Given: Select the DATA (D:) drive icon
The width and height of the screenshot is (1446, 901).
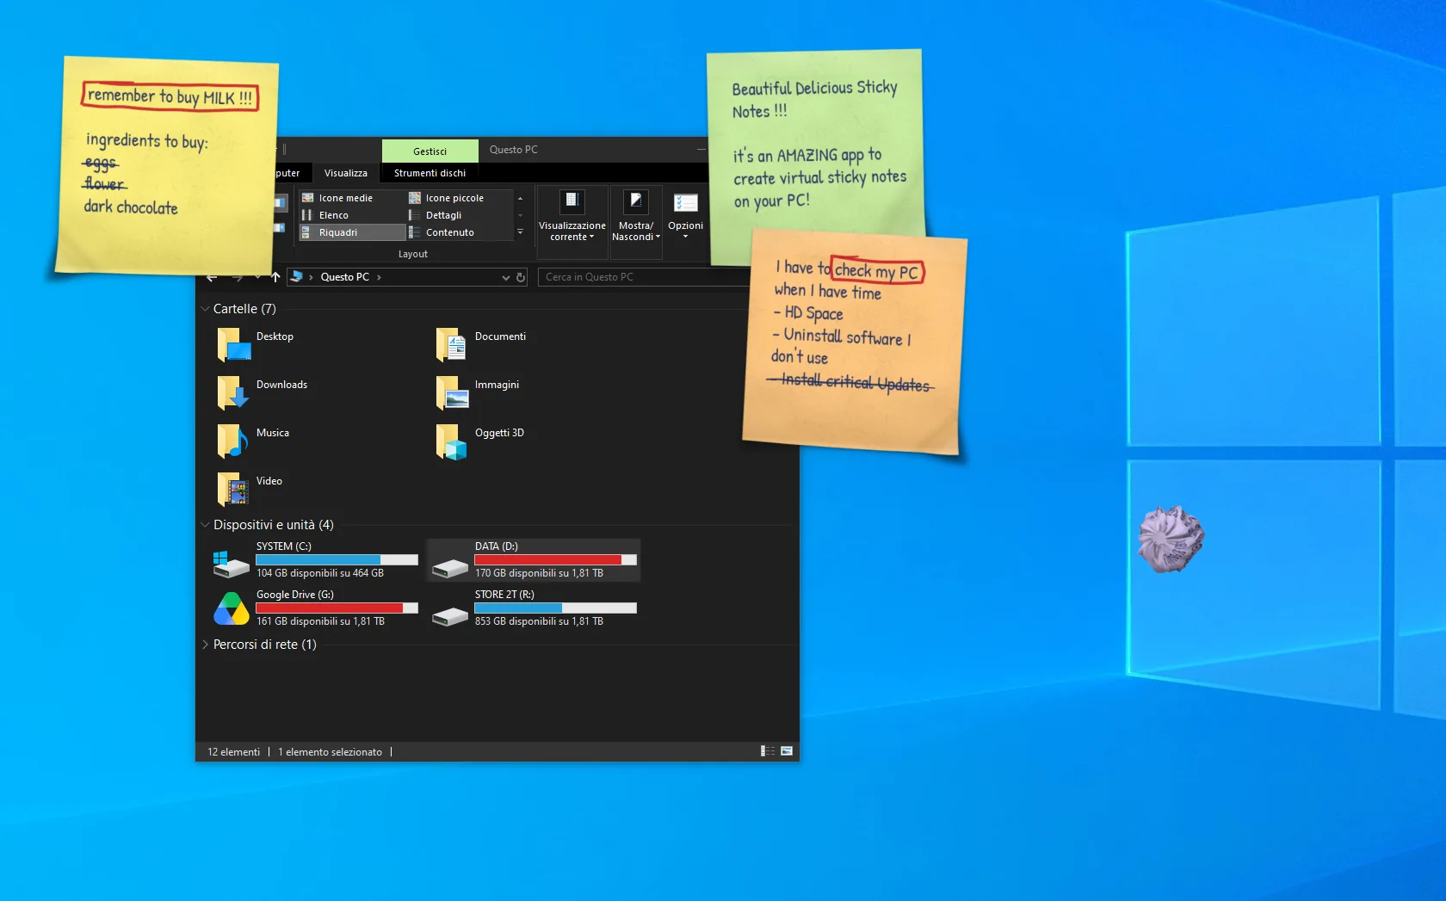Looking at the screenshot, I should [x=450, y=568].
